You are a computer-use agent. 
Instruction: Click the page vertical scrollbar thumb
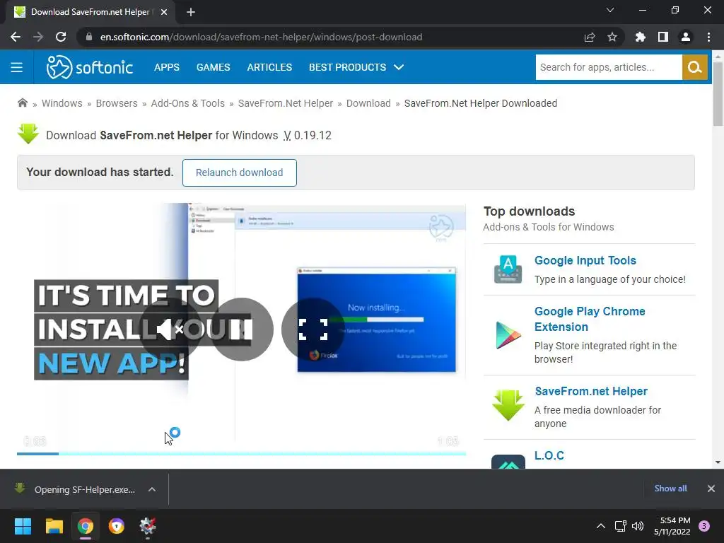[x=718, y=94]
